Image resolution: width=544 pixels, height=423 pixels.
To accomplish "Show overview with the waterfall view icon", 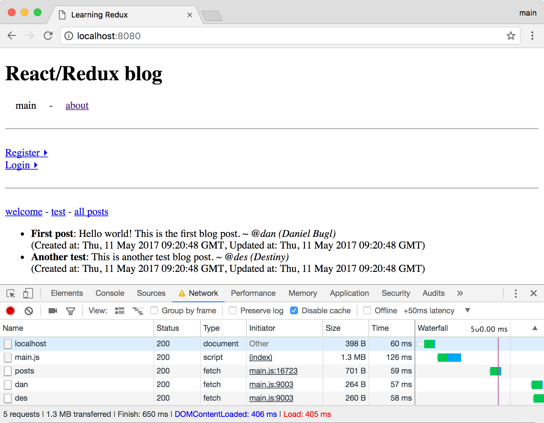I will point(138,311).
